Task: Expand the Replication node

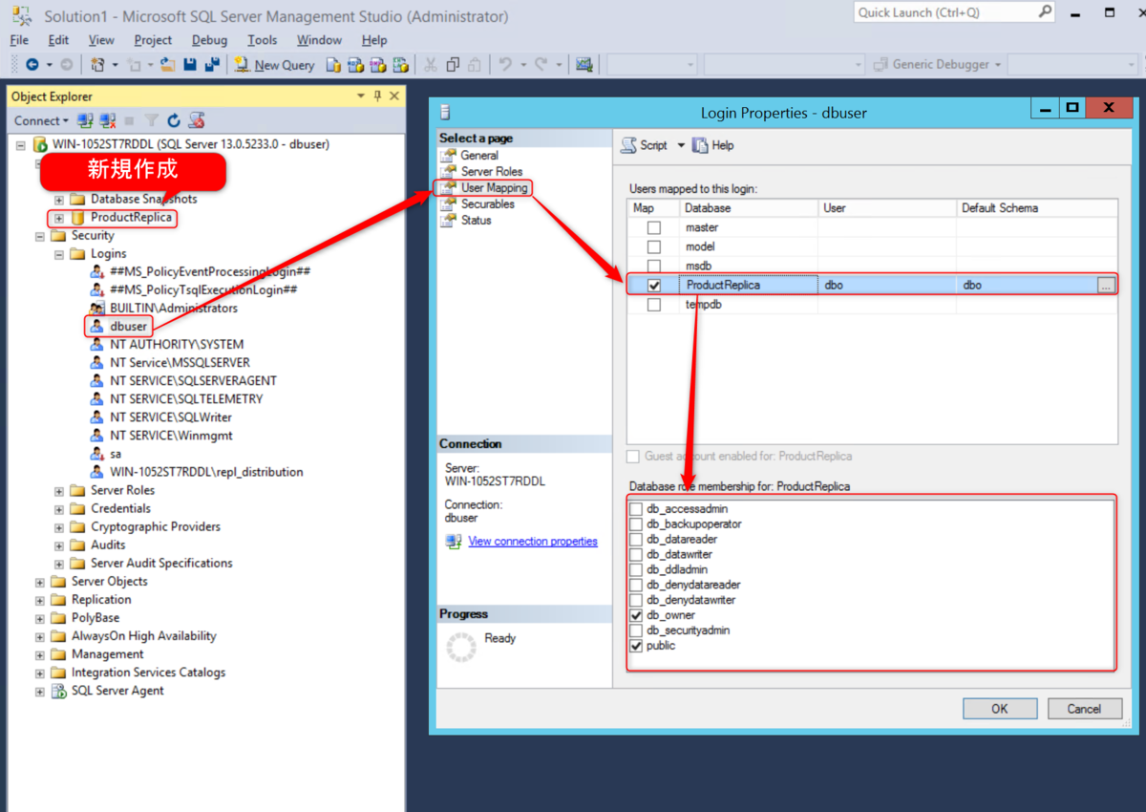Action: 40,600
